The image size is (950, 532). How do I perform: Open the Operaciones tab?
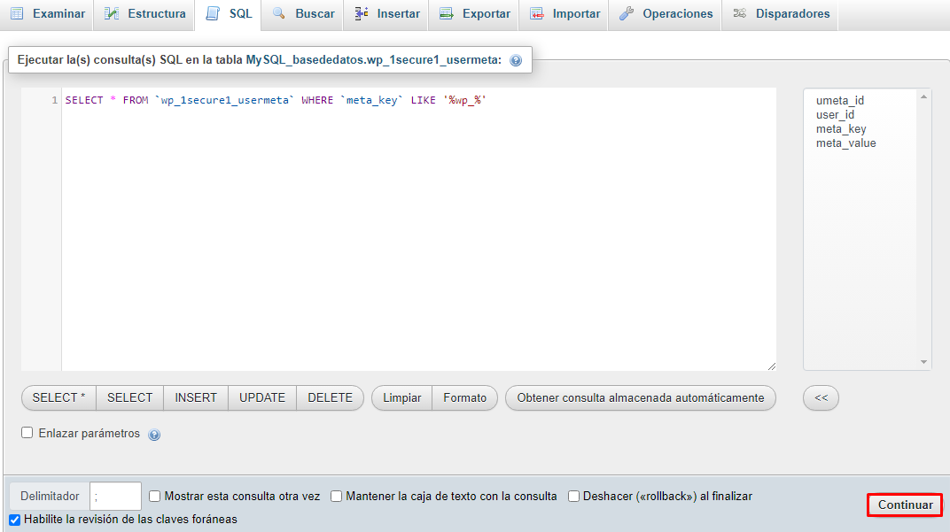click(665, 14)
